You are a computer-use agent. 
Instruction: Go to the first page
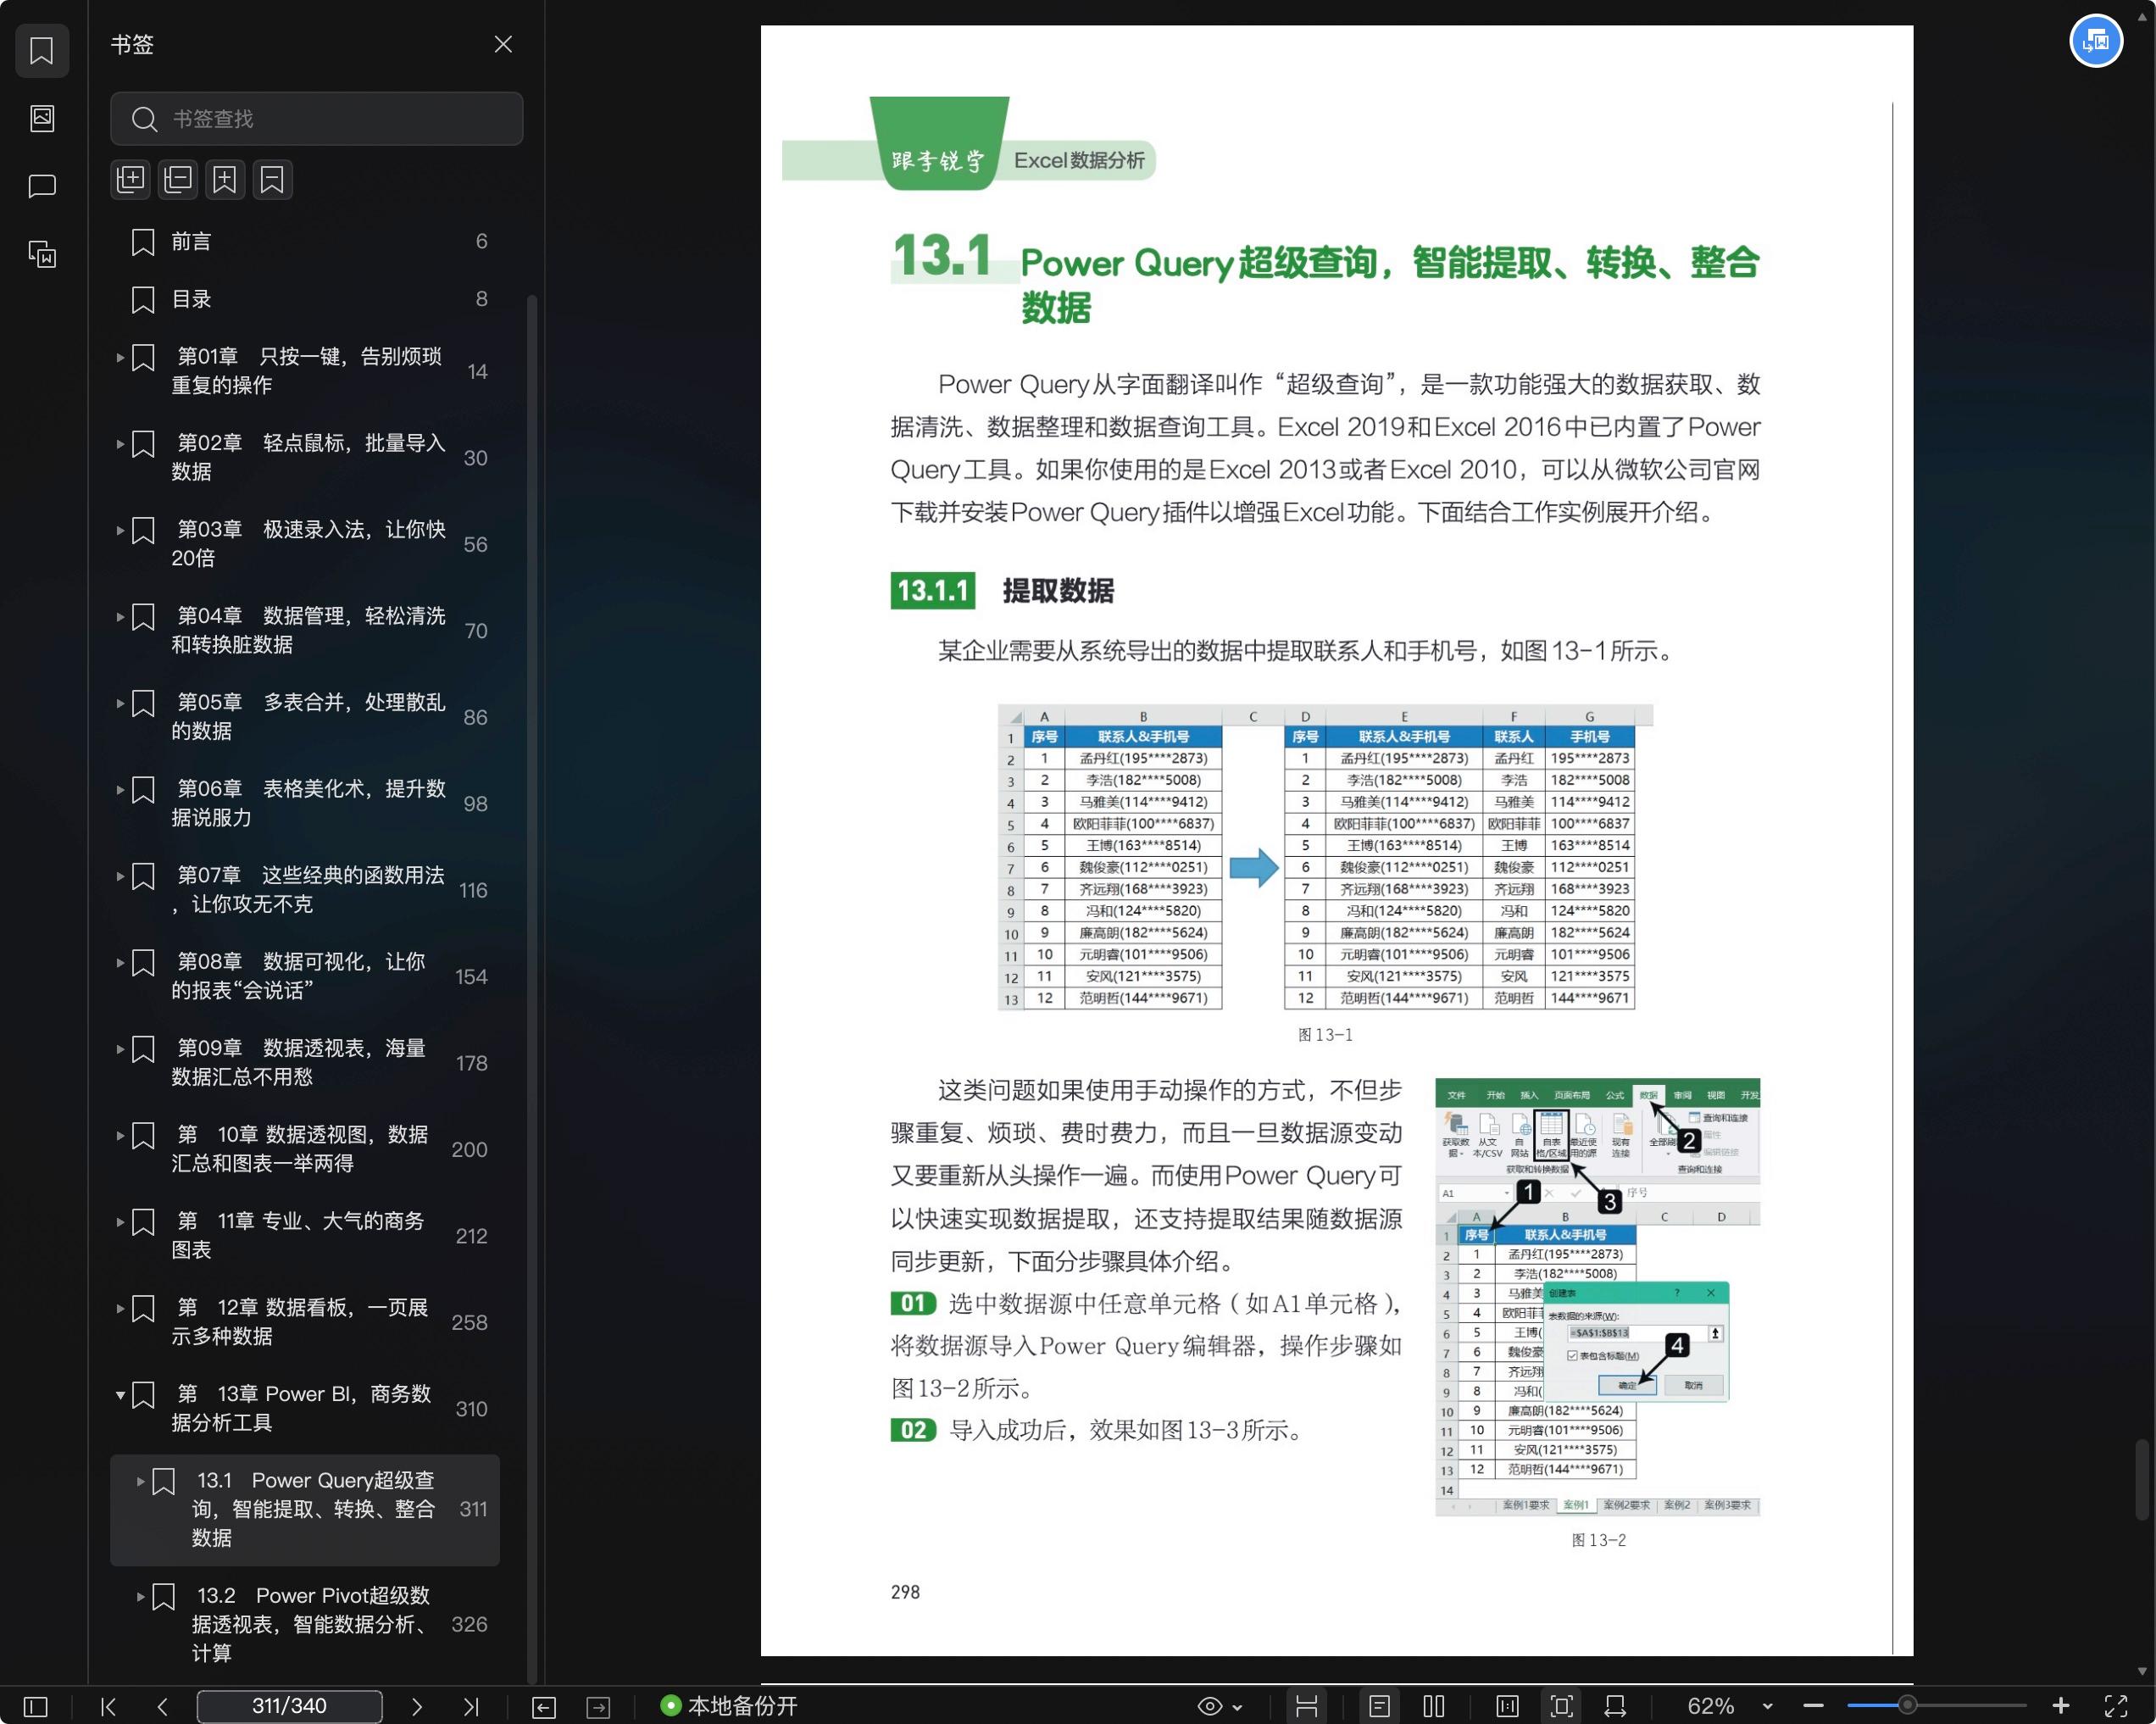click(x=108, y=1706)
